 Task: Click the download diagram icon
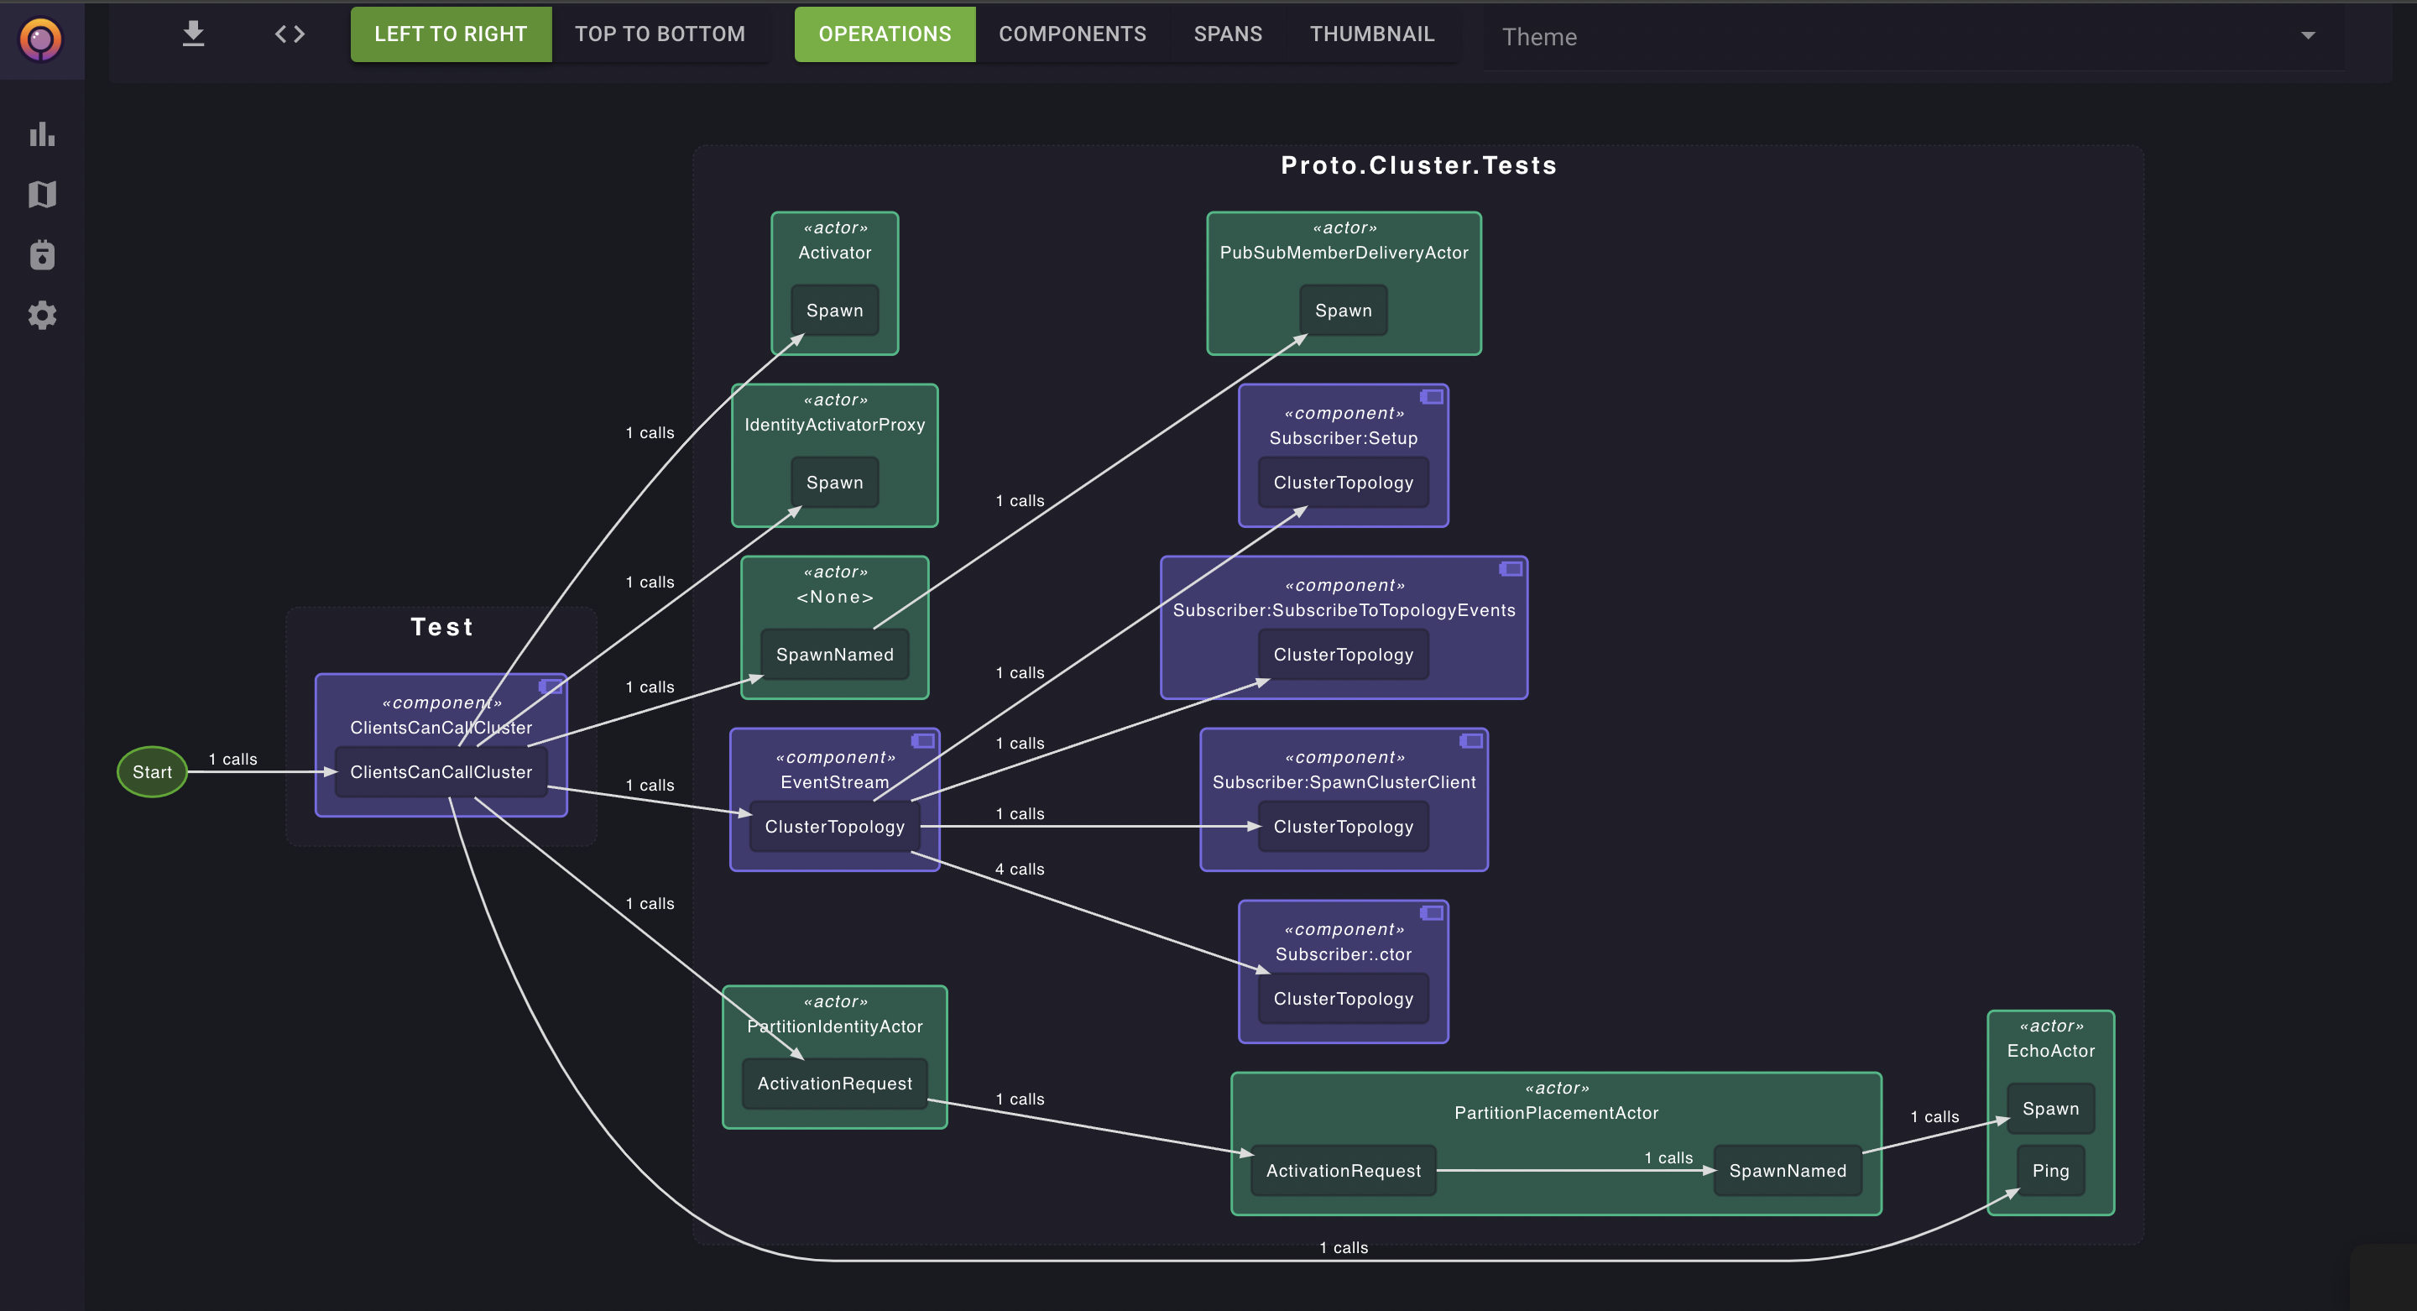click(193, 34)
